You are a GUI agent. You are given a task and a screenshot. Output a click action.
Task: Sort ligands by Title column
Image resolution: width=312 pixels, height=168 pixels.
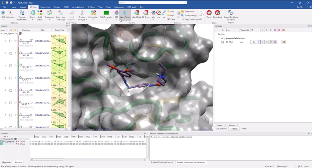[43, 30]
